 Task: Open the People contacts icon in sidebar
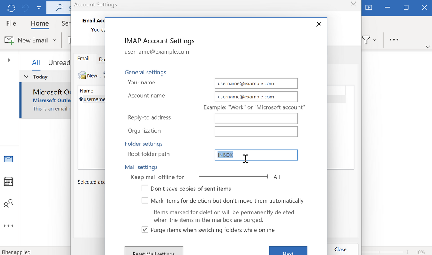pyautogui.click(x=8, y=204)
